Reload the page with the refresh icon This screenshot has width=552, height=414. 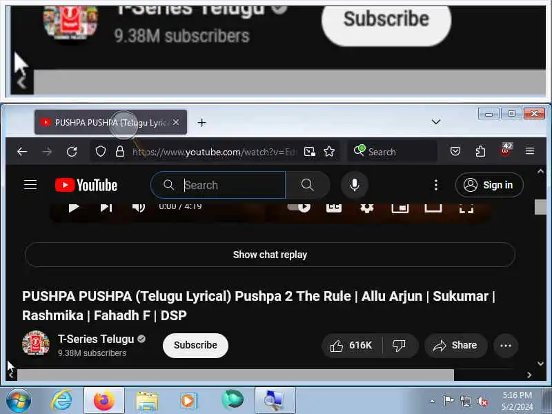[x=72, y=152]
